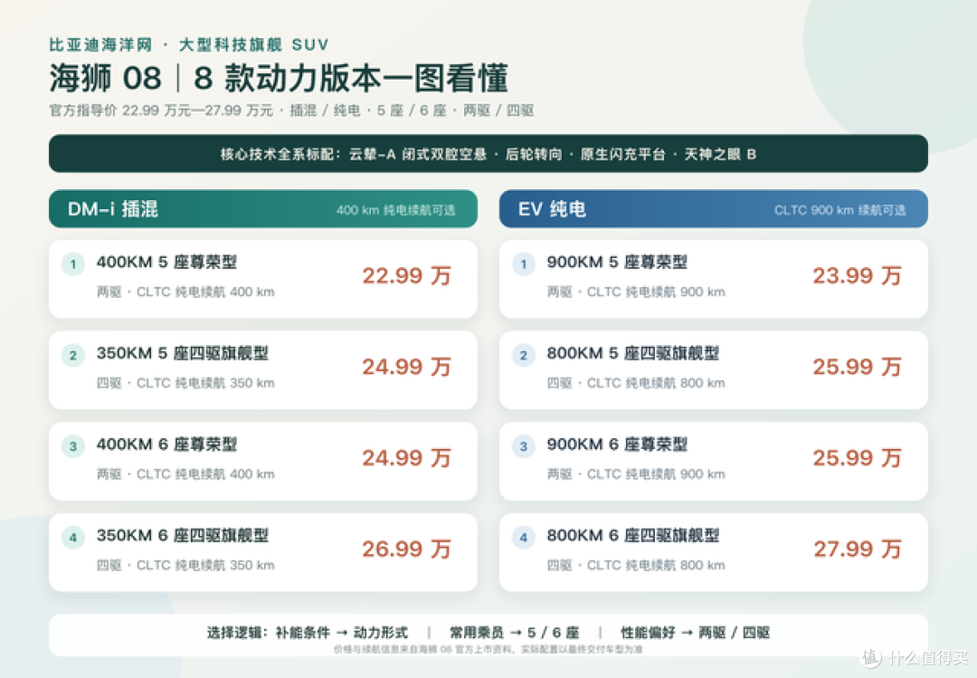Click the number 3 badge in EV list
The width and height of the screenshot is (977, 678).
pyautogui.click(x=524, y=446)
